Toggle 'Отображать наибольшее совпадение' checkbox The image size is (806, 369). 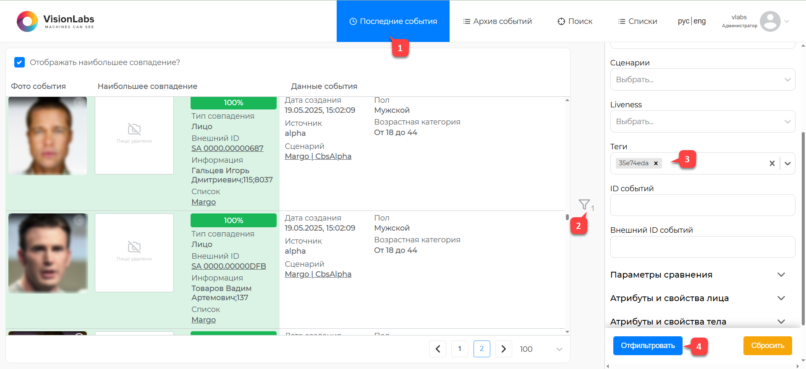pos(19,62)
